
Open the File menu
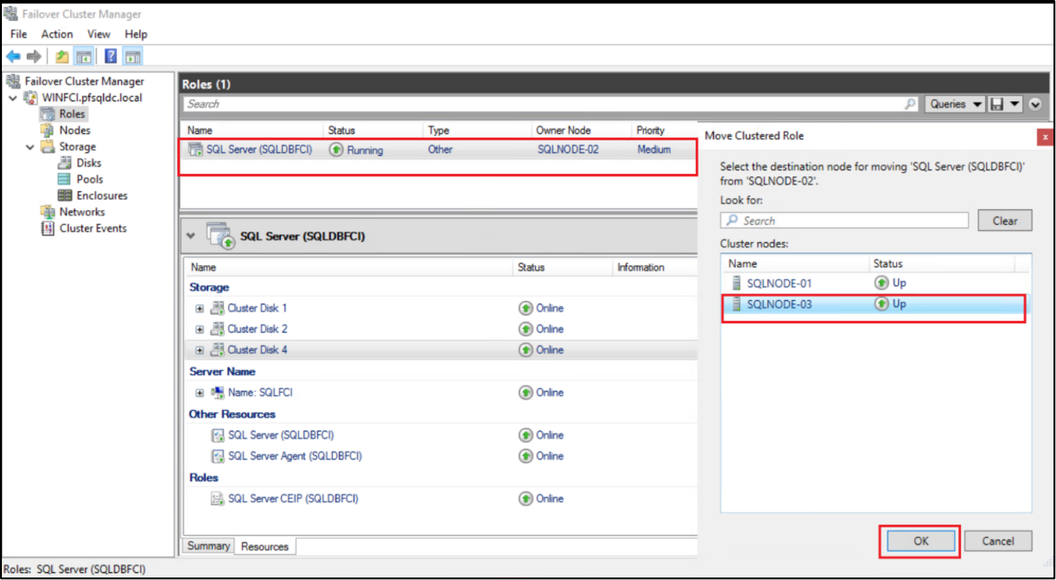click(x=19, y=34)
